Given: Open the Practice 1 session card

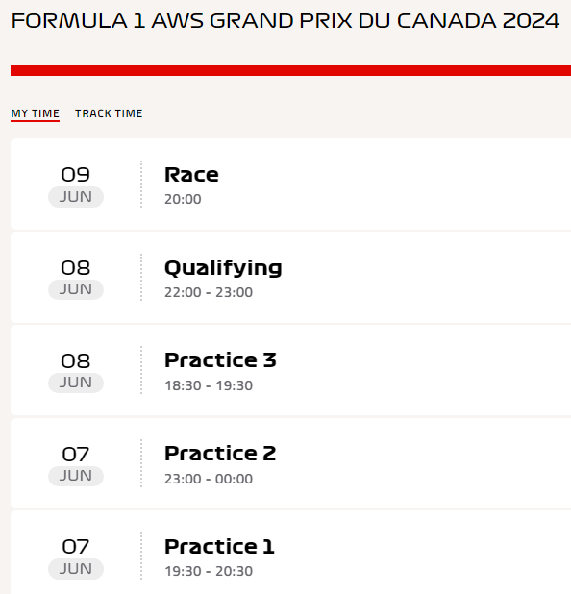Looking at the screenshot, I should [290, 553].
